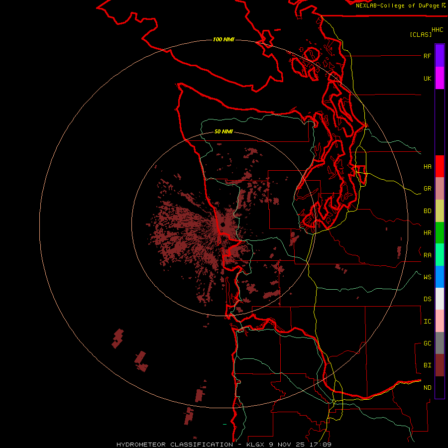Viewport: 448px width, 448px height.
Task: Click the "RF" legend label
Action: (x=427, y=56)
